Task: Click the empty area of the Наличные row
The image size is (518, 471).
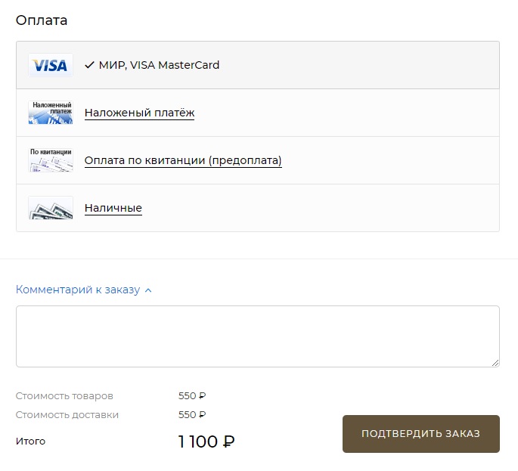Action: tap(321, 208)
